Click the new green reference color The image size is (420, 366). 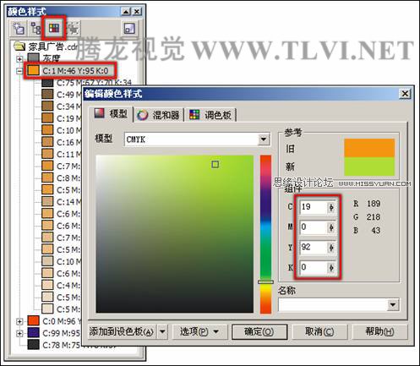point(369,167)
